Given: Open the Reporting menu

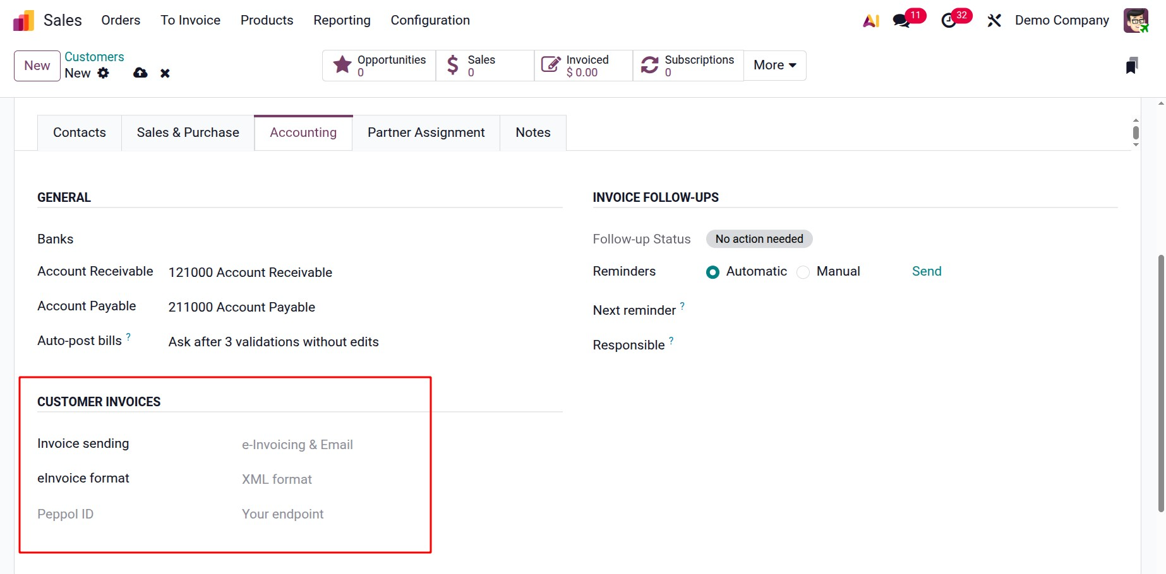Looking at the screenshot, I should click(342, 20).
